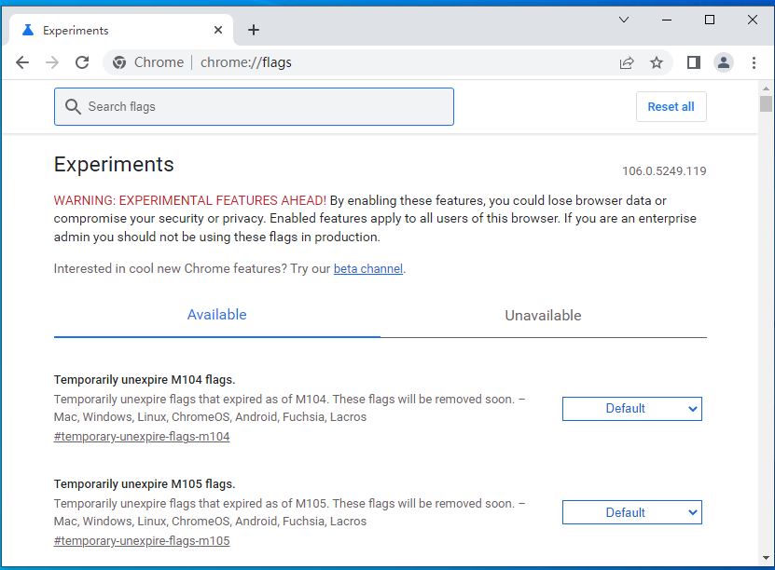Open the M104 flags Default dropdown
The height and width of the screenshot is (570, 775).
point(631,409)
